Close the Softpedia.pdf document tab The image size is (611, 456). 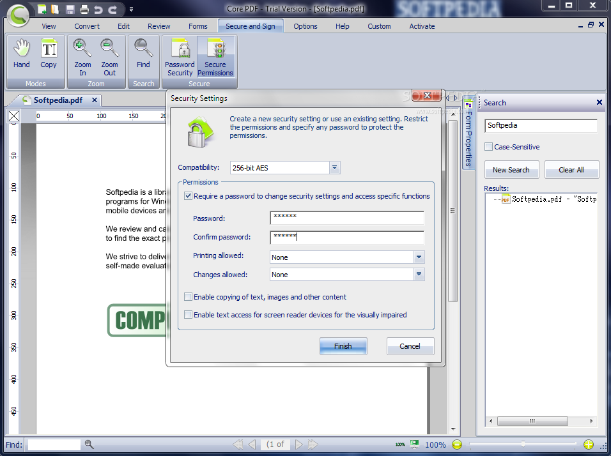pyautogui.click(x=95, y=100)
